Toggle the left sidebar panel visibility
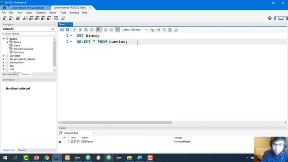Image resolution: width=288 pixels, height=162 pixels. 276,18
